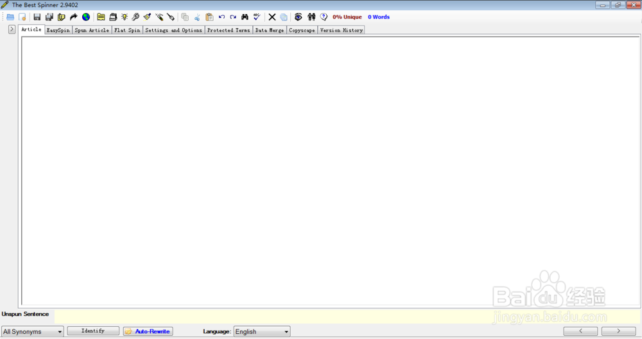Open the All Synonyms dropdown
Image resolution: width=642 pixels, height=339 pixels.
coord(33,332)
